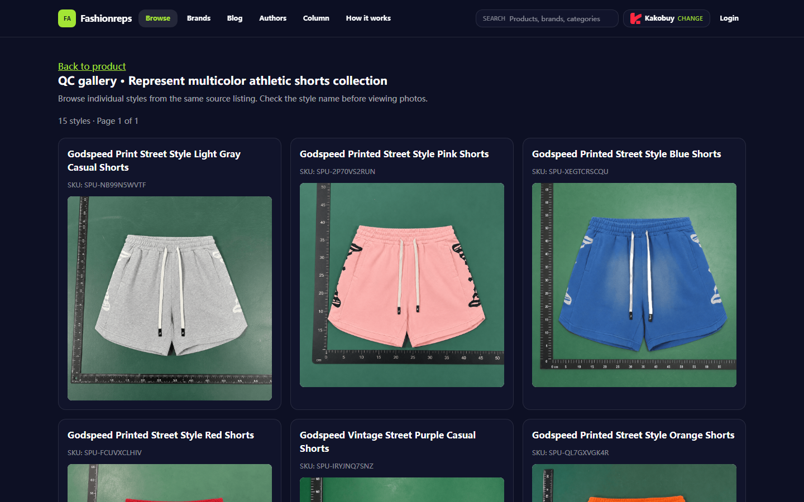Click the QC gallery page heading

tap(223, 81)
